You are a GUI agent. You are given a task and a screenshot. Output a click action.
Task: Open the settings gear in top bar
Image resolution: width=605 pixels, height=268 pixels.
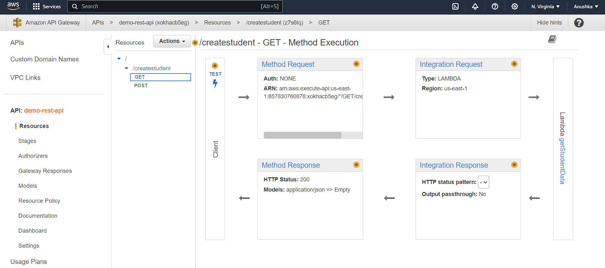click(x=515, y=6)
